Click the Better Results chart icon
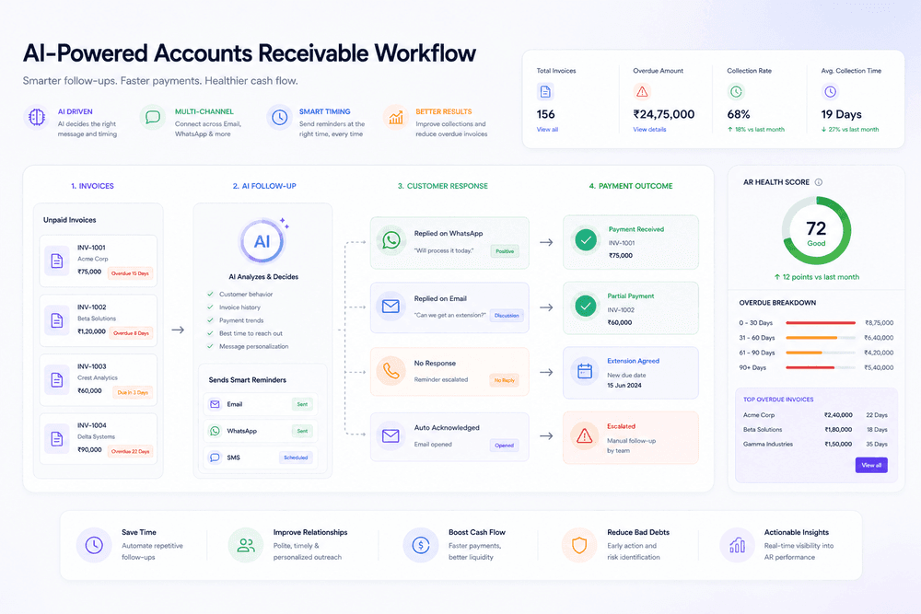The image size is (921, 614). [396, 118]
